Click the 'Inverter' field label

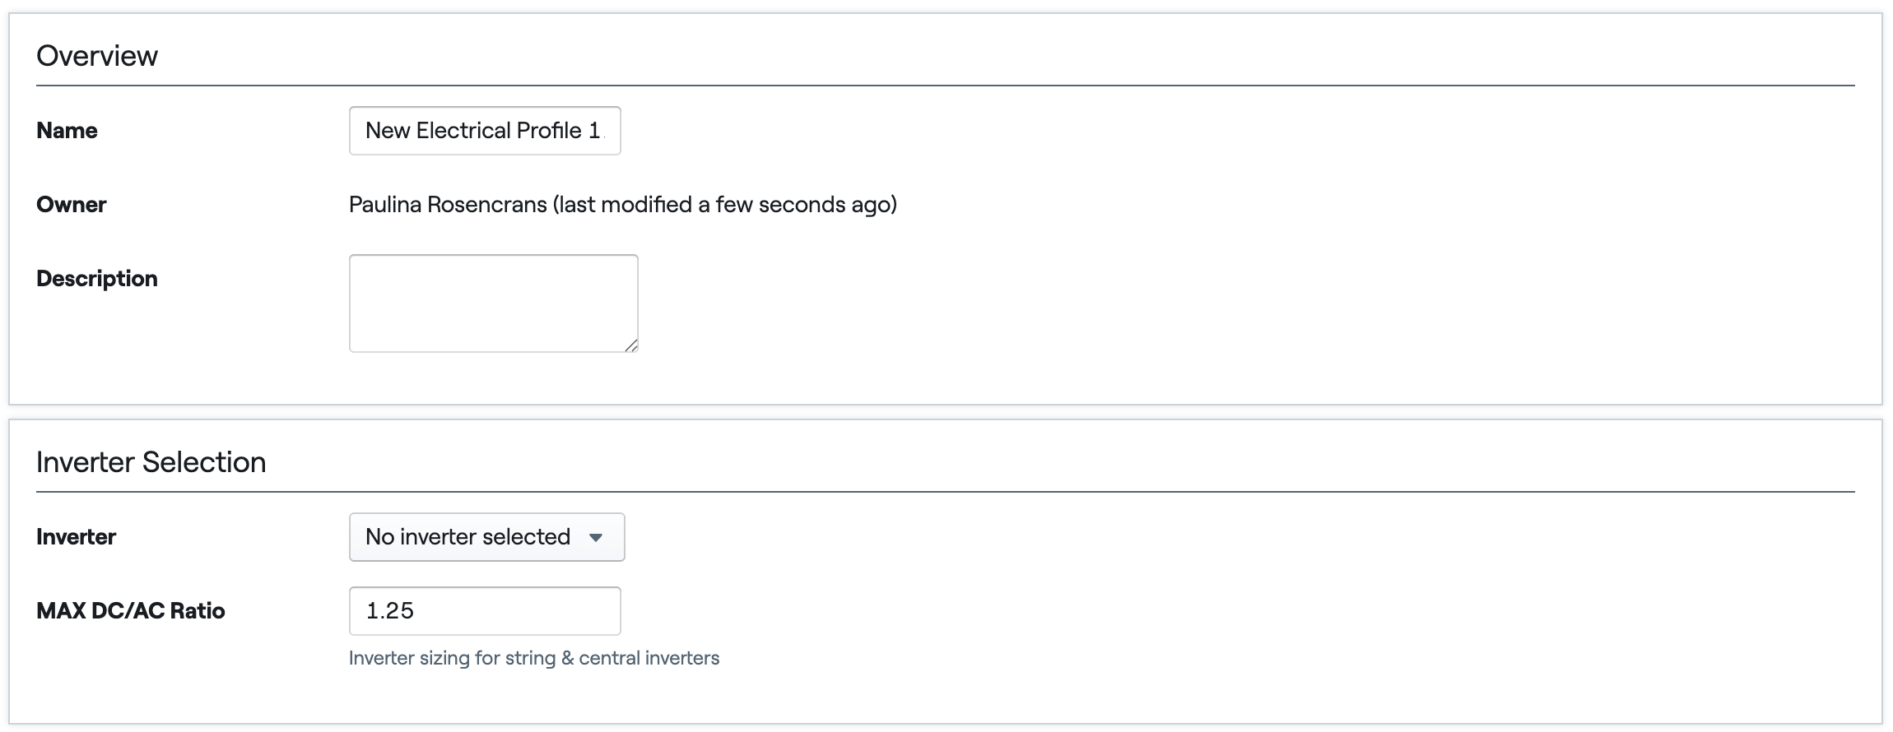click(76, 537)
